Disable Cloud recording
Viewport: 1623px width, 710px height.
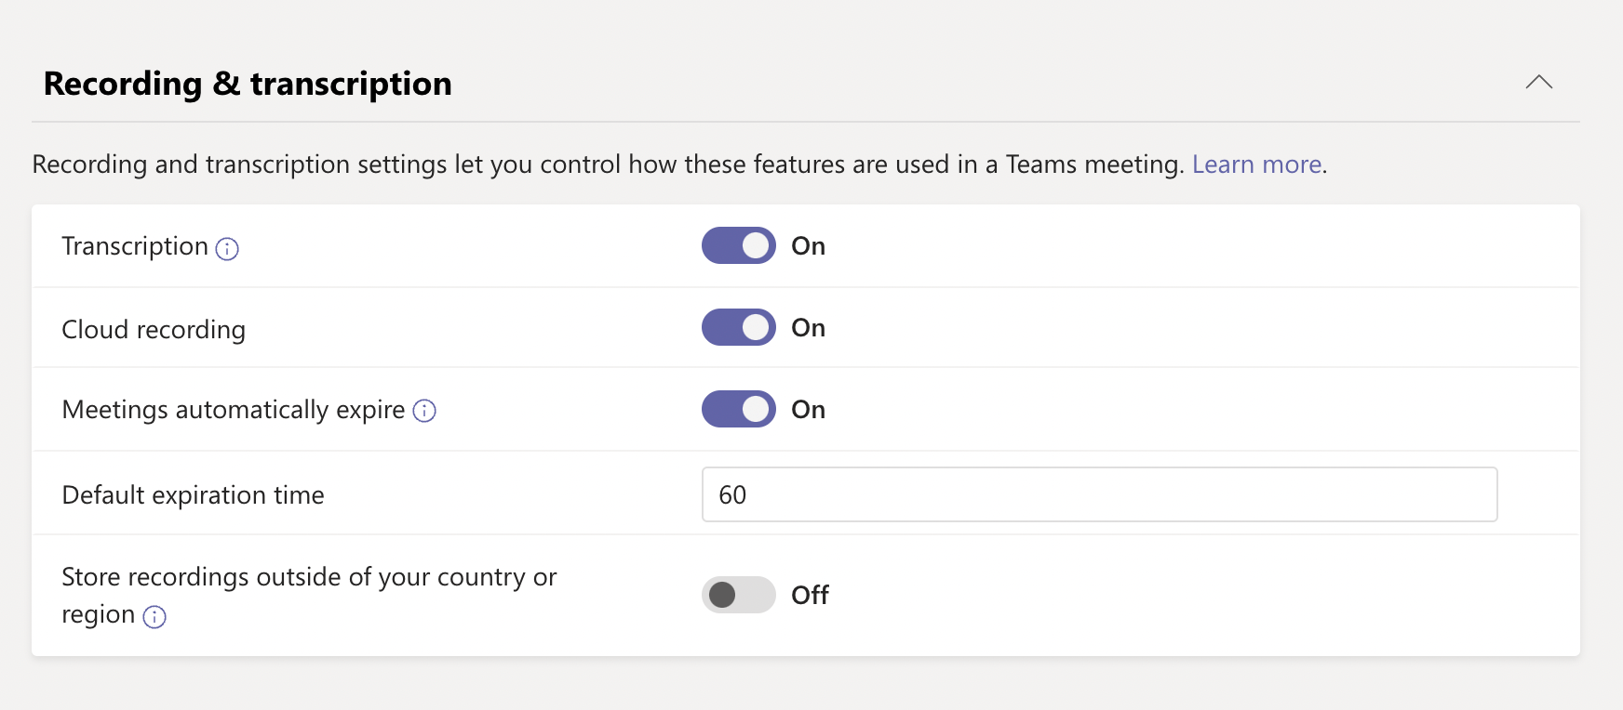pyautogui.click(x=738, y=327)
